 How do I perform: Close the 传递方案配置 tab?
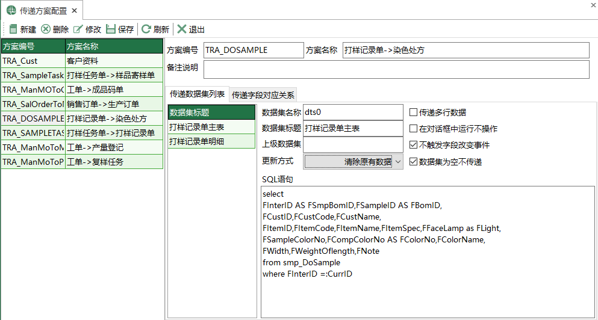tap(74, 11)
